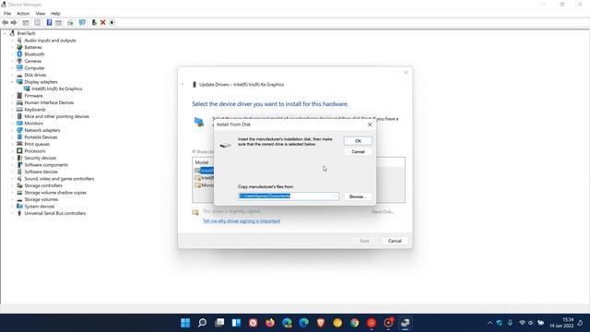Click the blue Help question-mark toolbar icon
Image resolution: width=590 pixels, height=332 pixels.
point(49,22)
